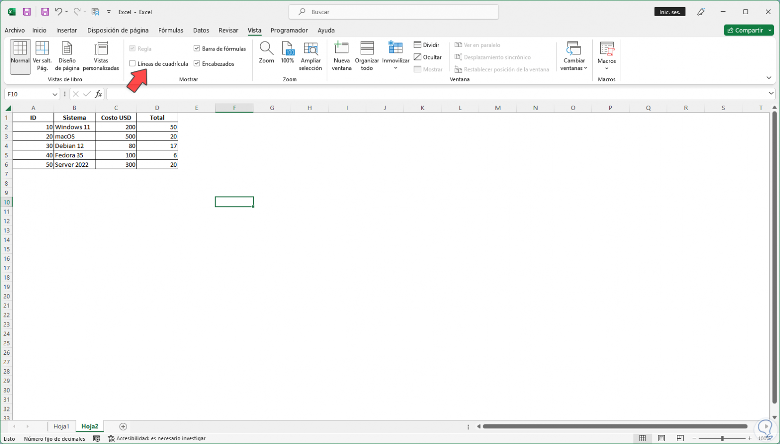The image size is (780, 444).
Task: Select column F header
Action: (234, 108)
